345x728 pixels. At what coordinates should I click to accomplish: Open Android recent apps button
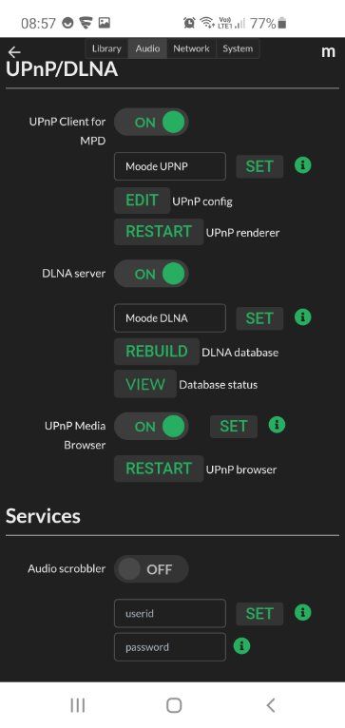coord(78,705)
